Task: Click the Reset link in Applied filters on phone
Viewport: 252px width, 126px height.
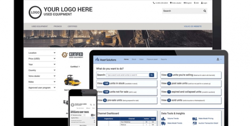Action: [93, 118]
